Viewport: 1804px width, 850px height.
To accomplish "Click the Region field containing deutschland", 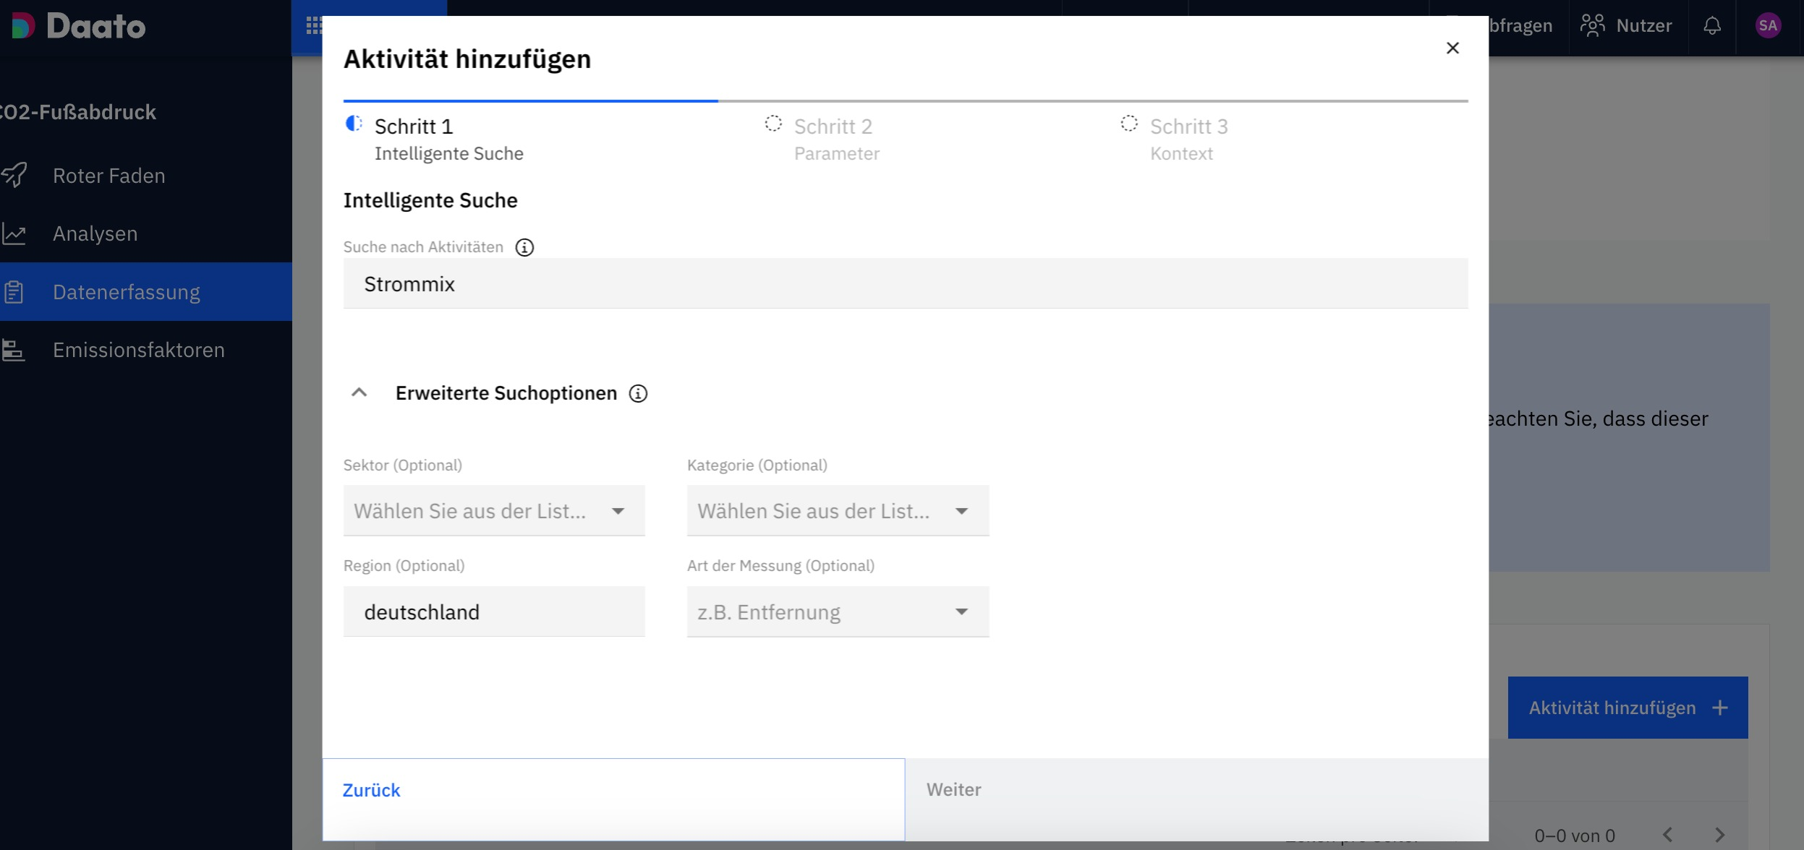I will [x=493, y=612].
